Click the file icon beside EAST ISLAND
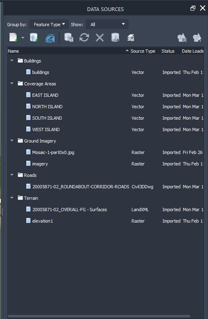This screenshot has height=319, width=208. (28, 95)
